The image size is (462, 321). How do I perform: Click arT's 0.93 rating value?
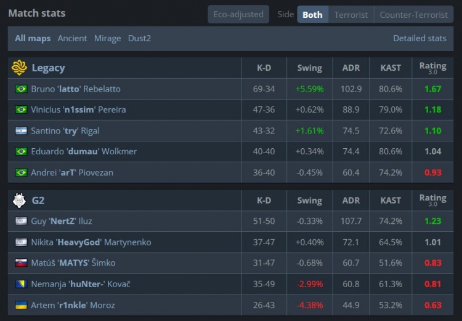(433, 172)
